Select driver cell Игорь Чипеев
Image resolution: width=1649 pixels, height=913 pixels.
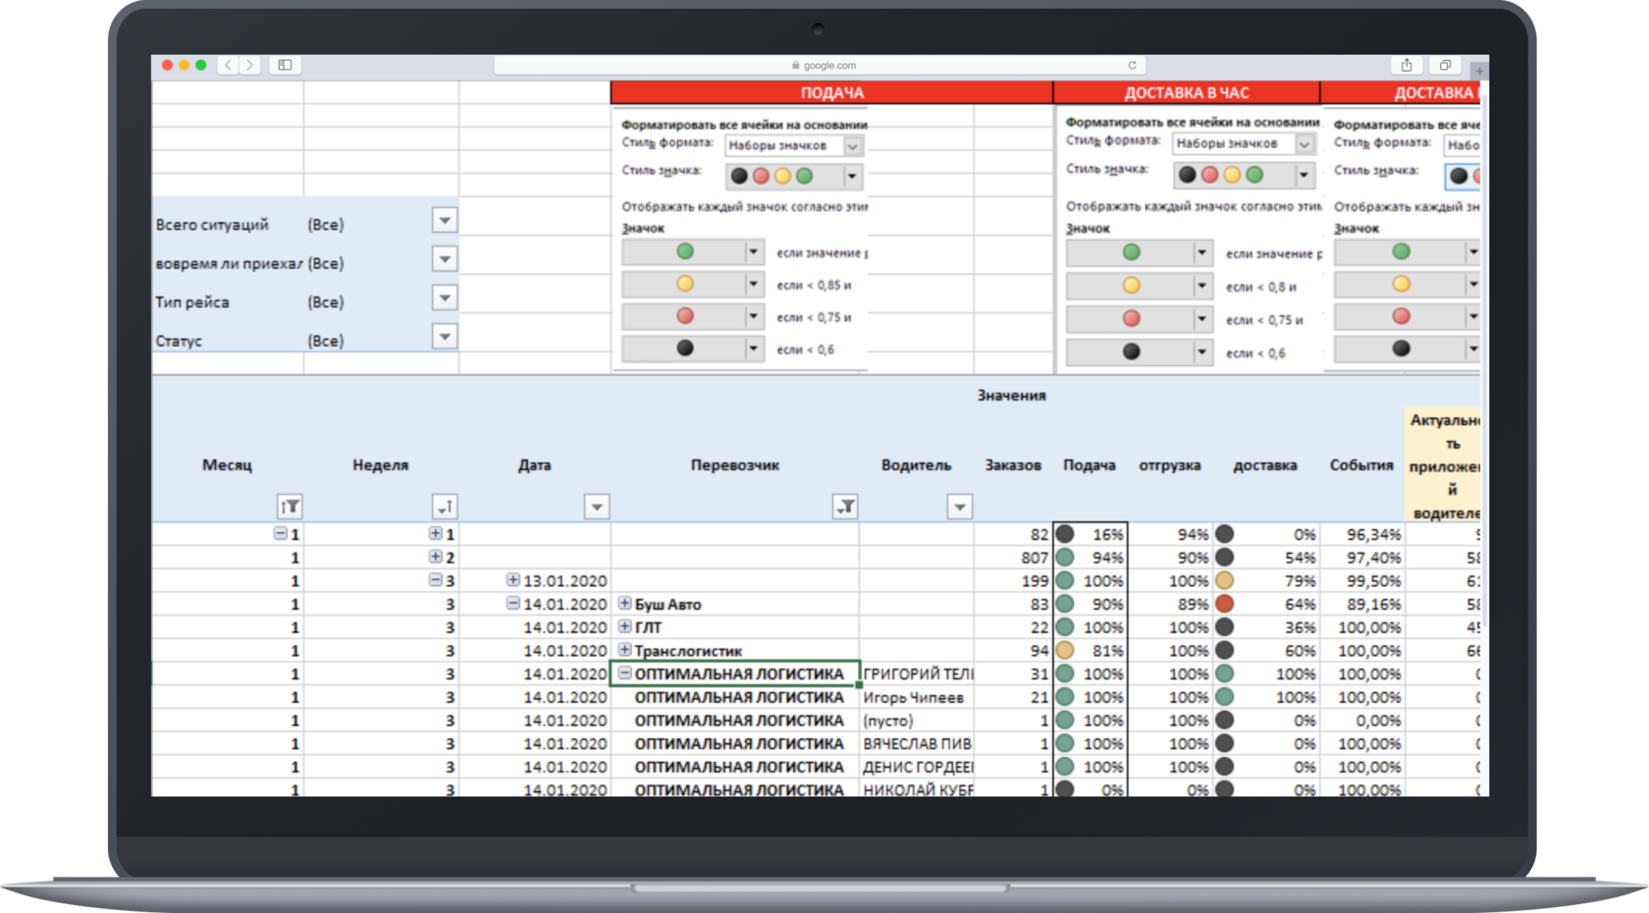point(915,697)
